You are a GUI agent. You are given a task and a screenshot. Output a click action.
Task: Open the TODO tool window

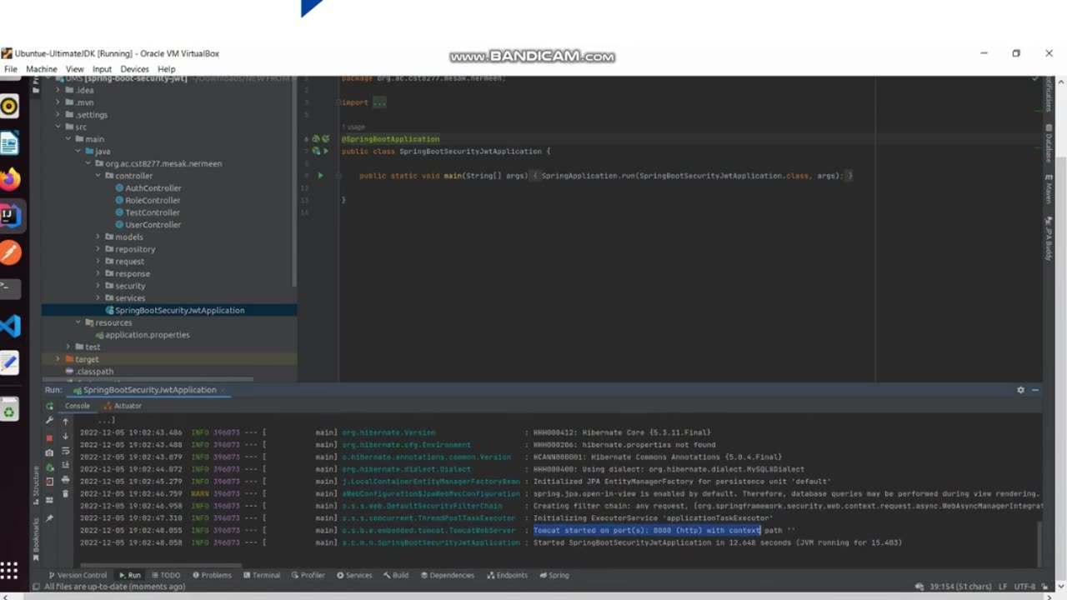(165, 575)
